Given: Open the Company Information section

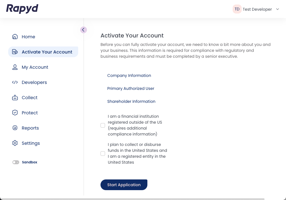Looking at the screenshot, I should (129, 75).
